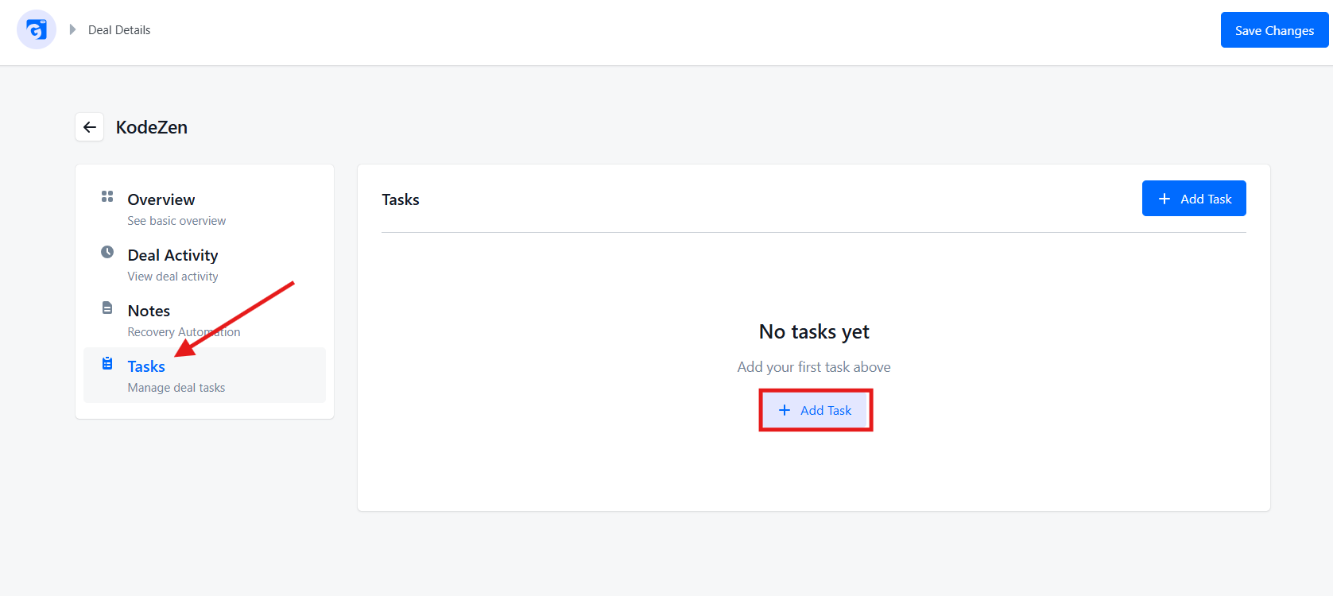This screenshot has height=596, width=1333.
Task: Click the Tasks clipboard icon
Action: 107,363
